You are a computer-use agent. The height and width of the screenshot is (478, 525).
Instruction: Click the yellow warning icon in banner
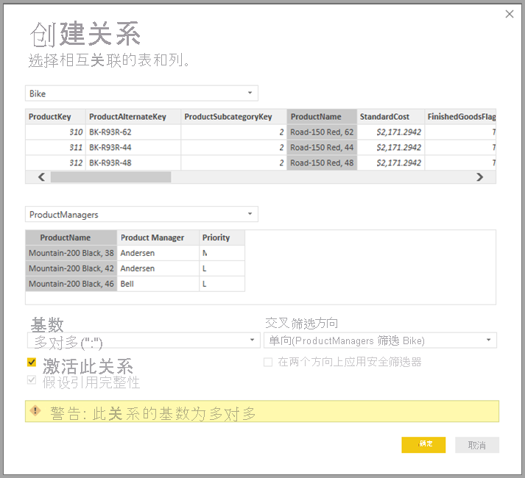pyautogui.click(x=35, y=412)
